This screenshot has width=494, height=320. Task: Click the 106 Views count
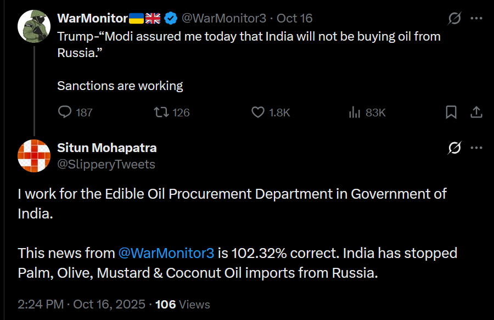tap(183, 304)
